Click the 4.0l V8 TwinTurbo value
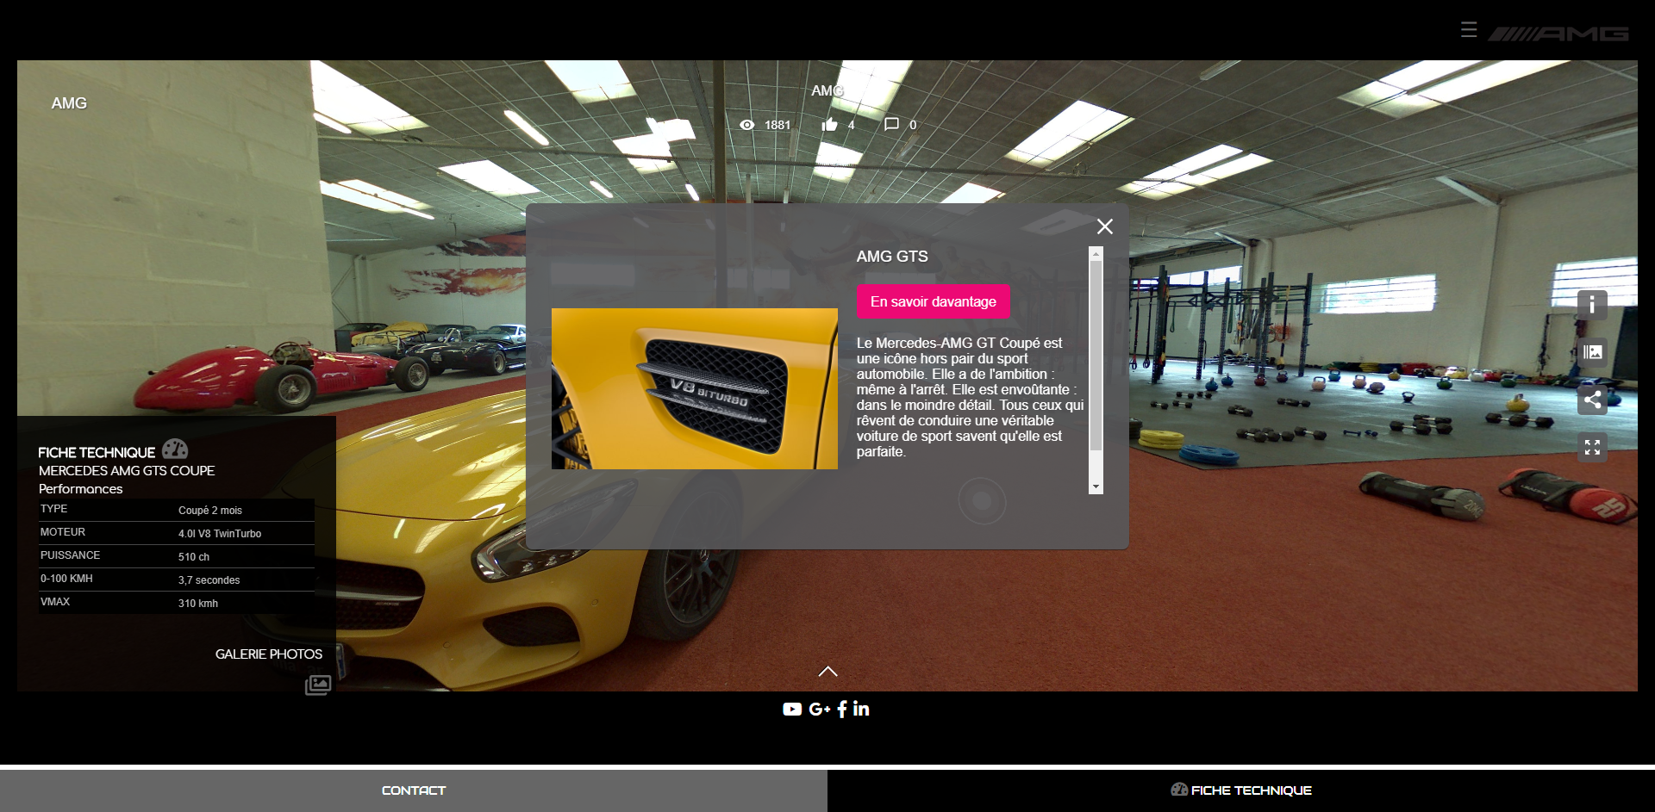The image size is (1655, 812). click(220, 534)
